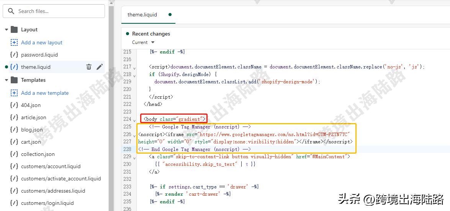450x211 pixels.
Task: Click the file icon of collection.json
Action: point(14,154)
